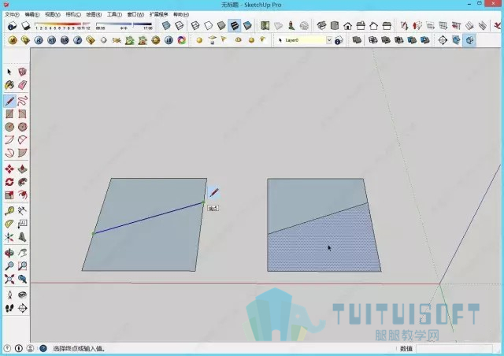504x356 pixels.
Task: Select the Orbit tool
Action: click(9, 253)
